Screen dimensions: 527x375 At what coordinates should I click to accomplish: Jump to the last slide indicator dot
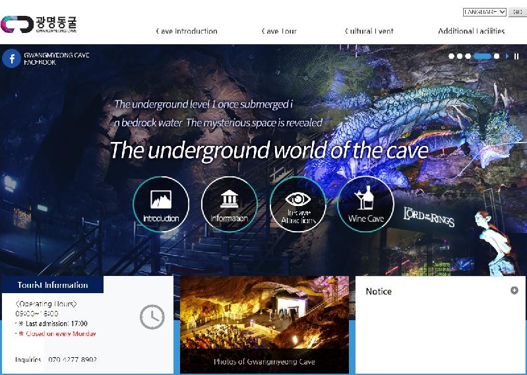[497, 57]
